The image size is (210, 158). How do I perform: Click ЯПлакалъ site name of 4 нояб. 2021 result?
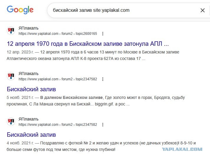point(28,119)
